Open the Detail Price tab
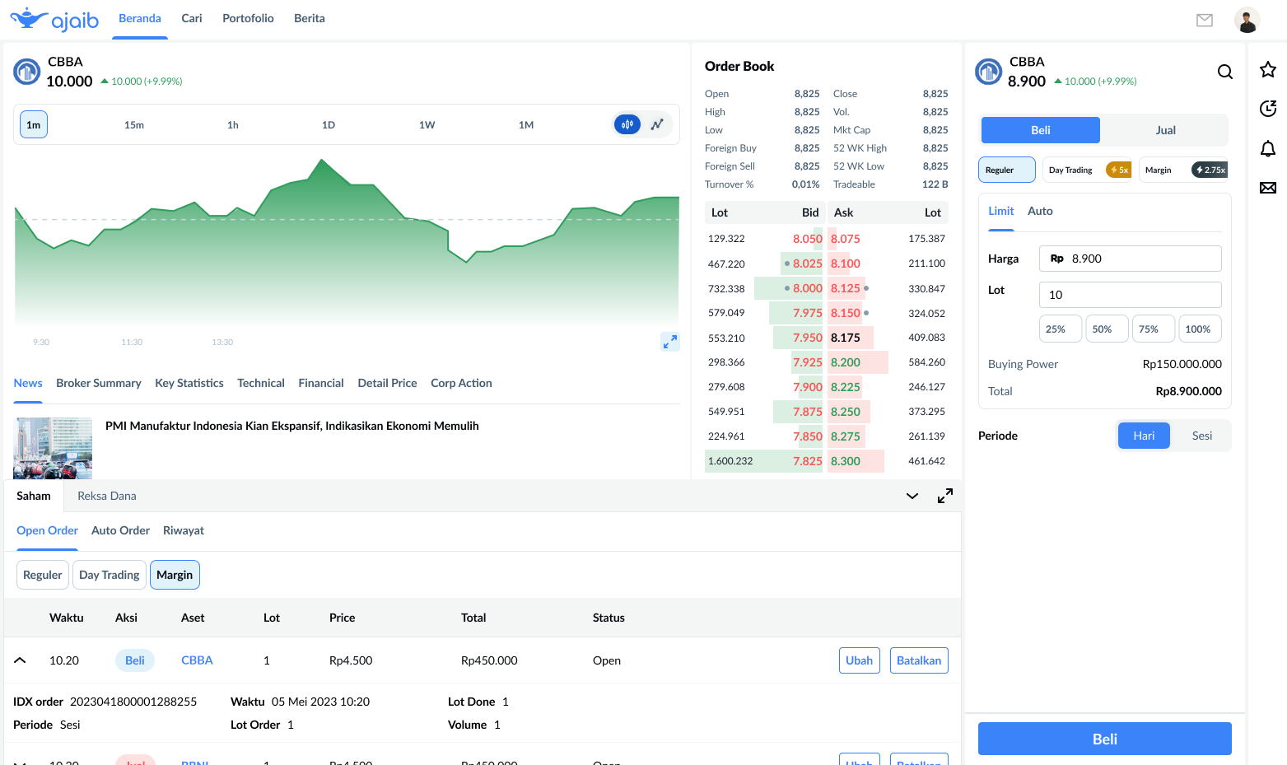The width and height of the screenshot is (1287, 765). click(388, 383)
